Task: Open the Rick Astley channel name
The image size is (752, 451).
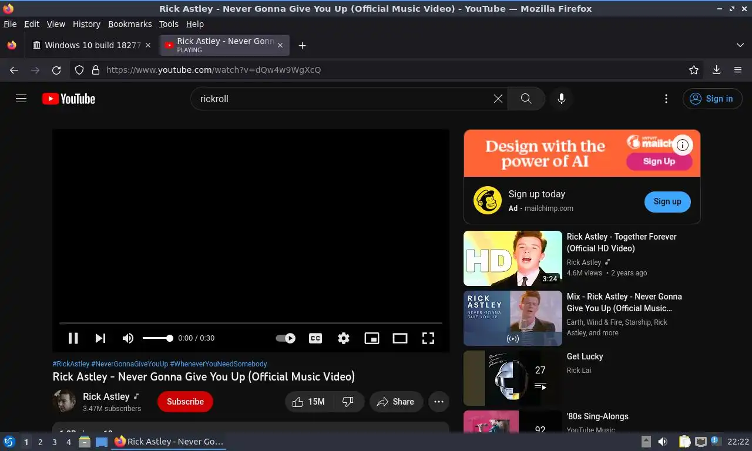Action: (106, 396)
